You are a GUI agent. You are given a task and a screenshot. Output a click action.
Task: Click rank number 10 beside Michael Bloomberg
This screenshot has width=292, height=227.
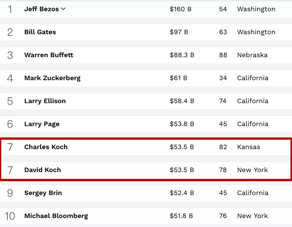pos(10,216)
